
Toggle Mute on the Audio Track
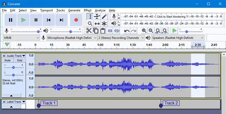coord(8,60)
